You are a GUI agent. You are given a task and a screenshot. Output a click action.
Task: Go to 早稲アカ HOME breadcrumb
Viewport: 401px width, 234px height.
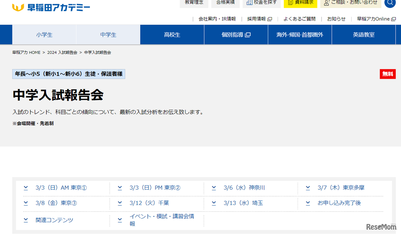26,52
